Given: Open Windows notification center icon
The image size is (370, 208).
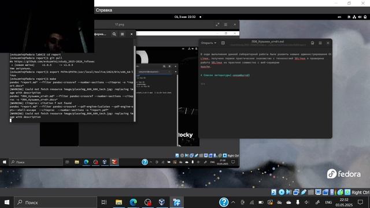Looking at the screenshot, I should point(360,202).
